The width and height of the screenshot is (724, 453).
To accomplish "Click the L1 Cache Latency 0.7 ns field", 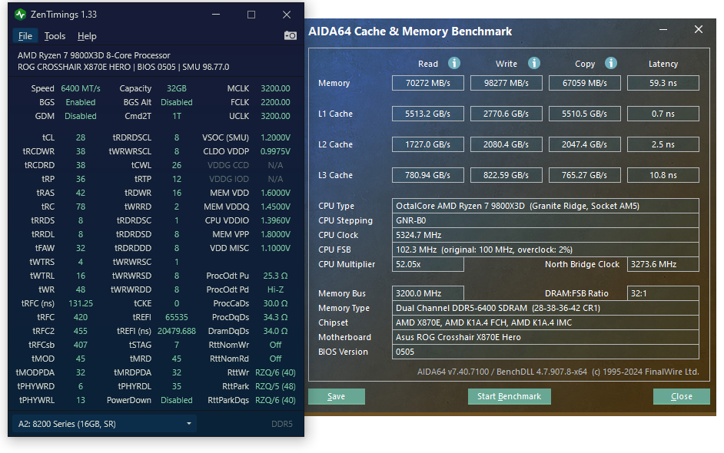I will pos(663,114).
